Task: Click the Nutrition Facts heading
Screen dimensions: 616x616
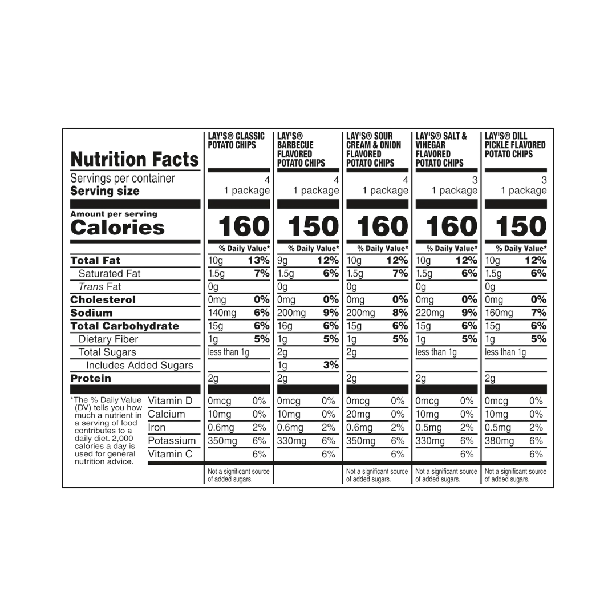Action: tap(135, 159)
